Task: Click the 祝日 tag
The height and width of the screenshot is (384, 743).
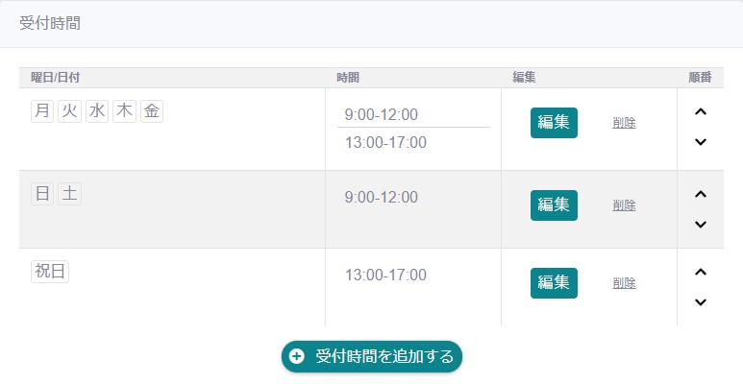Action: point(50,272)
